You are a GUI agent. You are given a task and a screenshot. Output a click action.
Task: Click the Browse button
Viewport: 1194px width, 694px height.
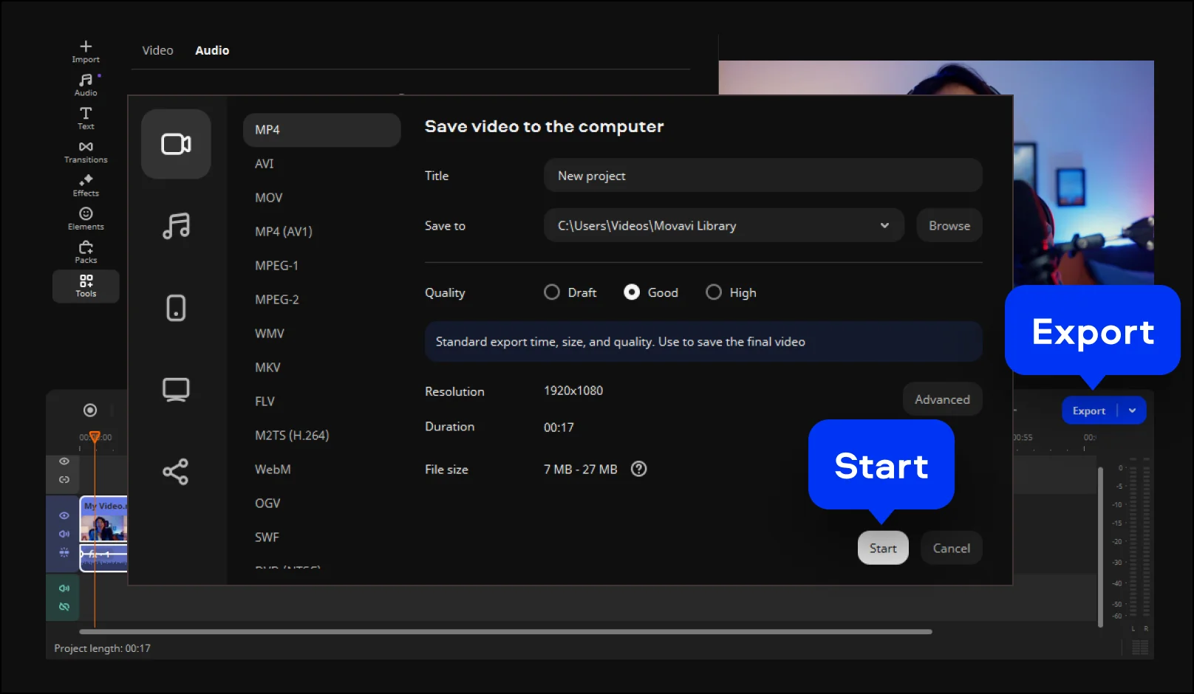[949, 226]
